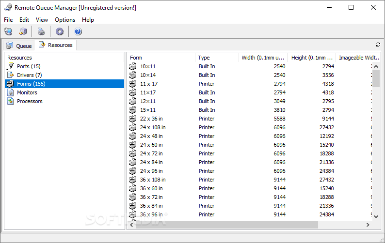
Task: Click width value 3810 in 15×11 row
Action: click(279, 110)
